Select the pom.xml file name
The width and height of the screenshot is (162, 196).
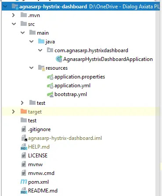(38, 182)
